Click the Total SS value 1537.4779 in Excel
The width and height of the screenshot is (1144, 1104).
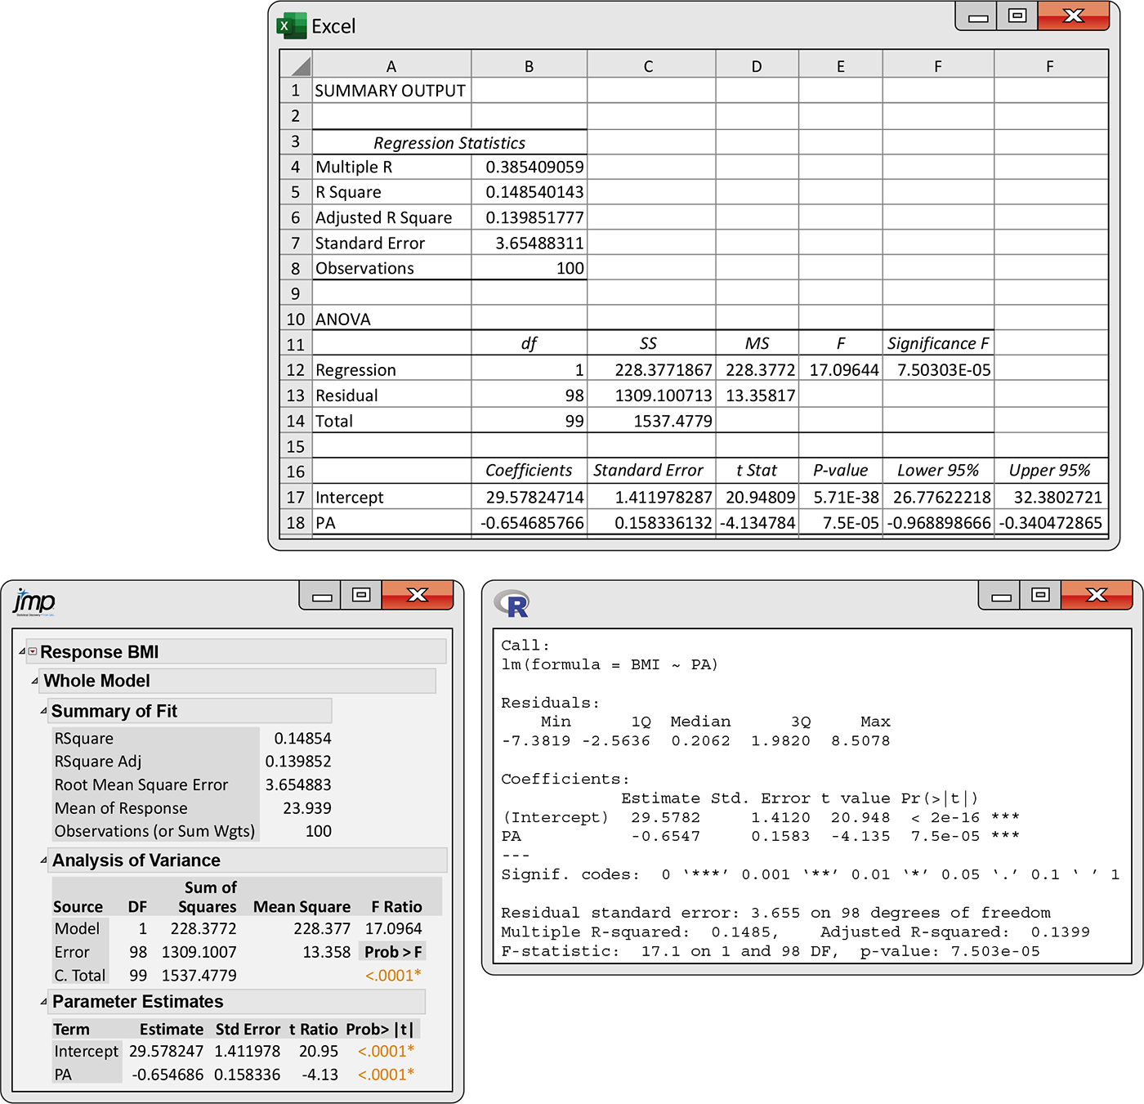(651, 422)
